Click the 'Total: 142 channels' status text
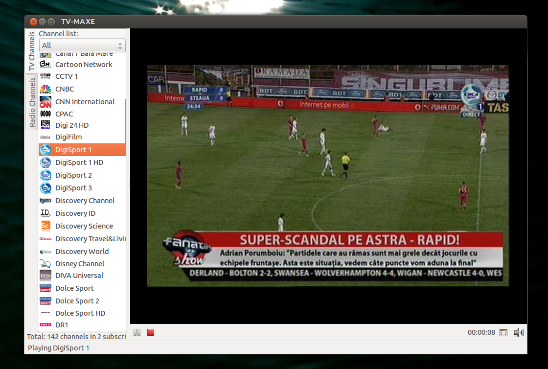The width and height of the screenshot is (548, 369). click(77, 337)
